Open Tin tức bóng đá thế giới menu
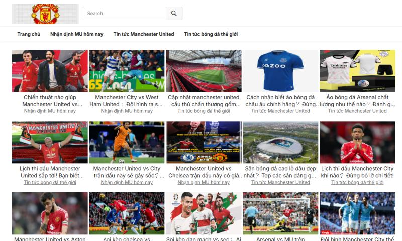402x241 pixels. pyautogui.click(x=211, y=34)
